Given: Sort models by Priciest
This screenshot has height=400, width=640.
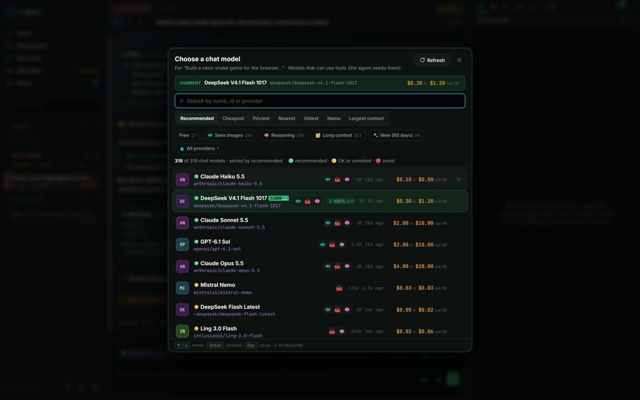Looking at the screenshot, I should 261,118.
